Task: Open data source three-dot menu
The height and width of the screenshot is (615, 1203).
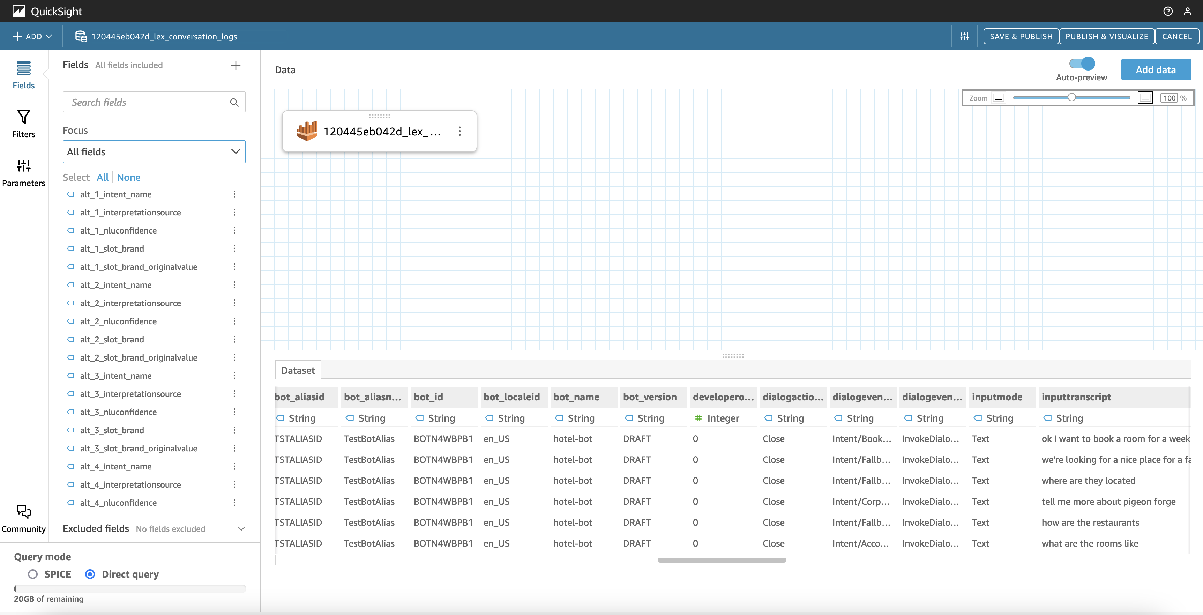Action: click(x=459, y=131)
